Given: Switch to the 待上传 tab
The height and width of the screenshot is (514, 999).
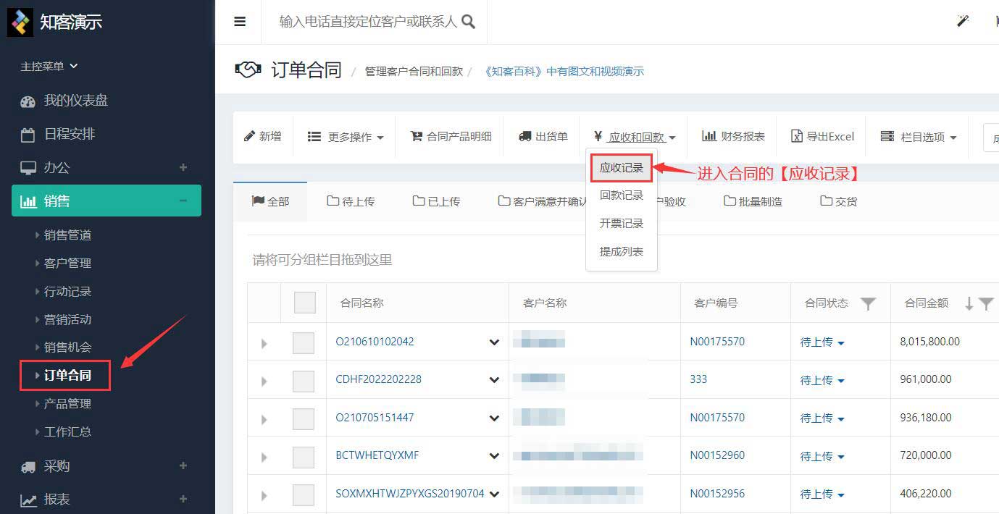Looking at the screenshot, I should [351, 201].
